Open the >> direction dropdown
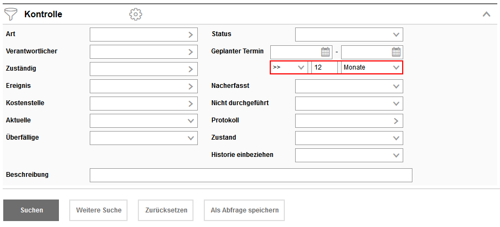The width and height of the screenshot is (500, 227). (301, 67)
